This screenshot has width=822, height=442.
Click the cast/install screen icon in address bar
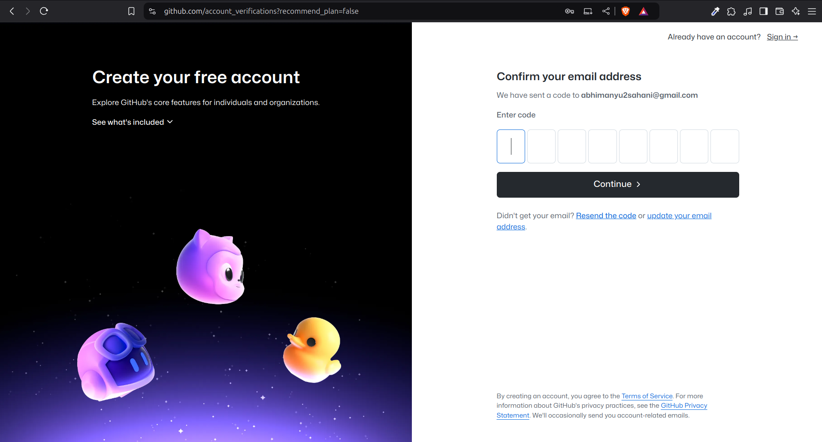(x=588, y=11)
